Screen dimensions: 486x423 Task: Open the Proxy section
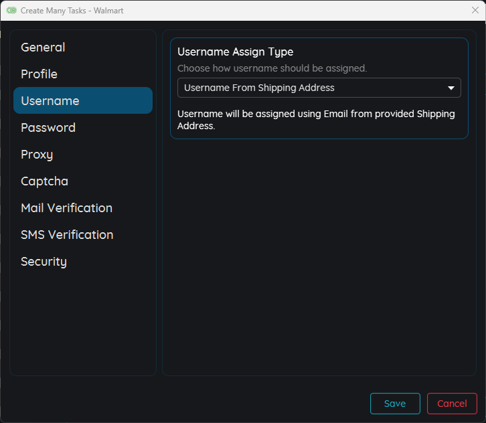coord(37,155)
